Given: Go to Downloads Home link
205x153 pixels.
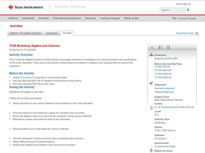Looking at the screenshot, I should (185, 33).
